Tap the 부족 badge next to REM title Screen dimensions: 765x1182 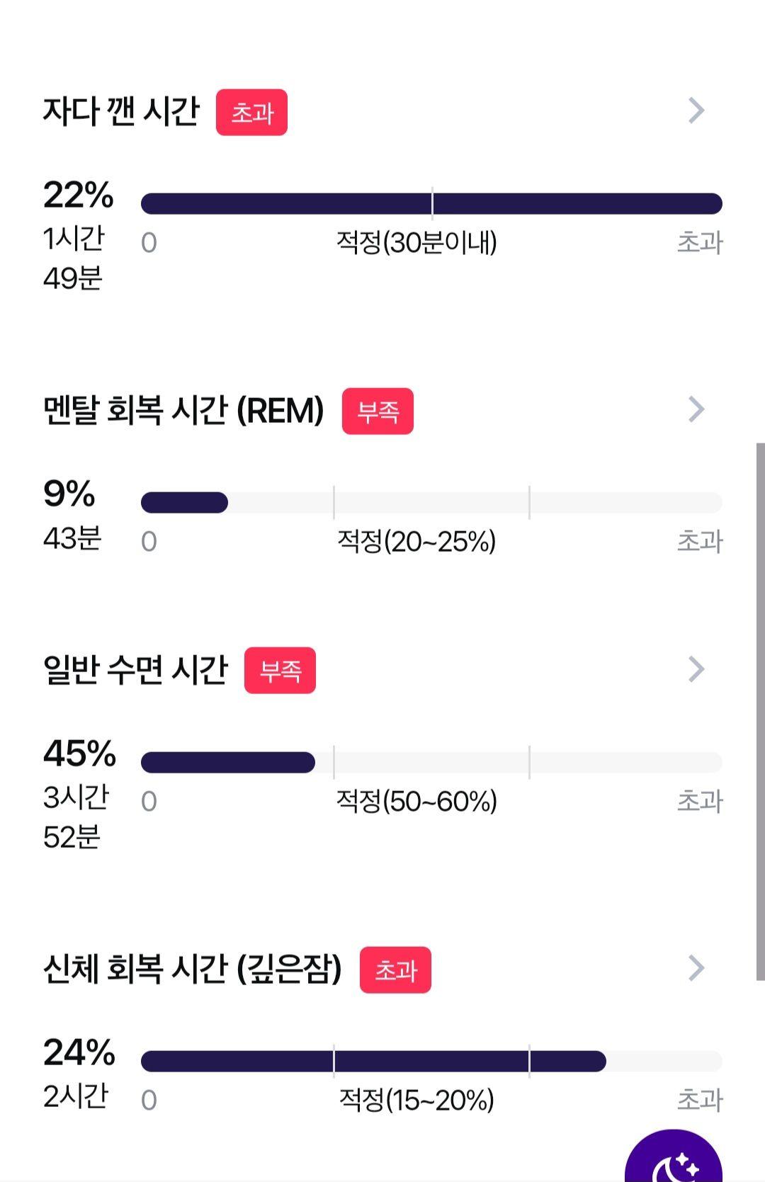point(378,411)
